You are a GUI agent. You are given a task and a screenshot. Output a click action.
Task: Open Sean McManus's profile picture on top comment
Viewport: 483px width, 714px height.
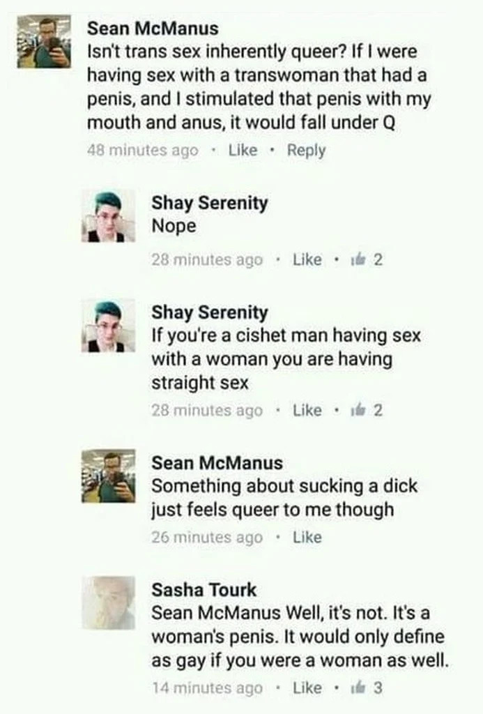click(44, 42)
